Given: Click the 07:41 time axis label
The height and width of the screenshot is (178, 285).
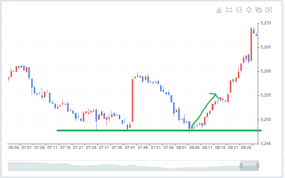Looking at the screenshot, I should 130,147.
